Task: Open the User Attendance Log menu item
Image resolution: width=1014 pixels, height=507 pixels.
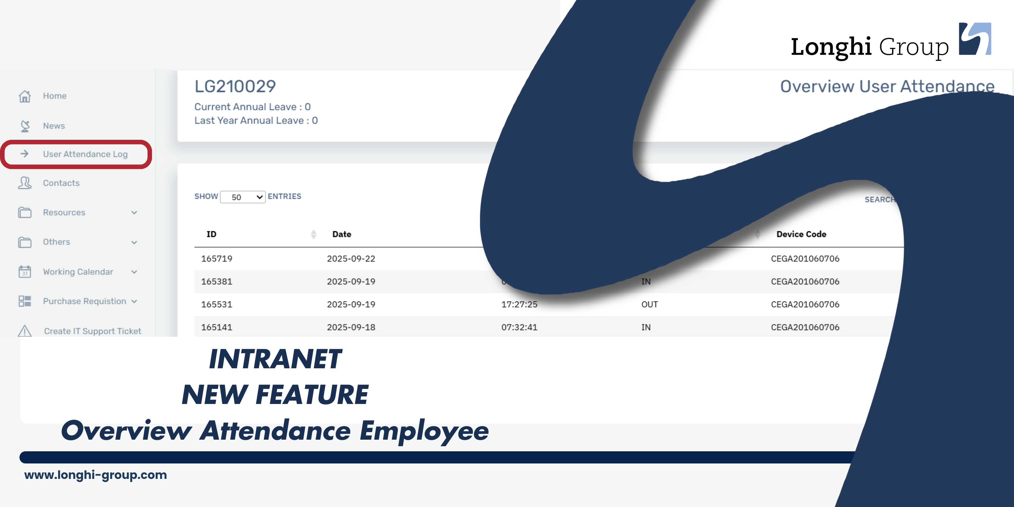Action: (85, 154)
